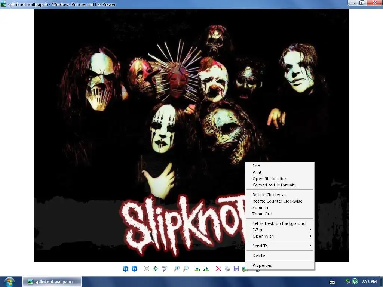Viewport: 383px width, 287px height.
Task: Open the Windows Start menu
Action: tap(9, 282)
